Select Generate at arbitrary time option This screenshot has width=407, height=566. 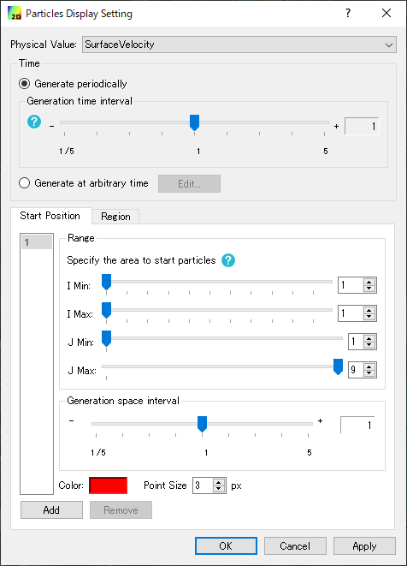84,183
